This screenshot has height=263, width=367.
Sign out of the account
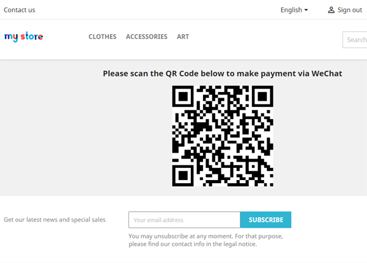(349, 10)
